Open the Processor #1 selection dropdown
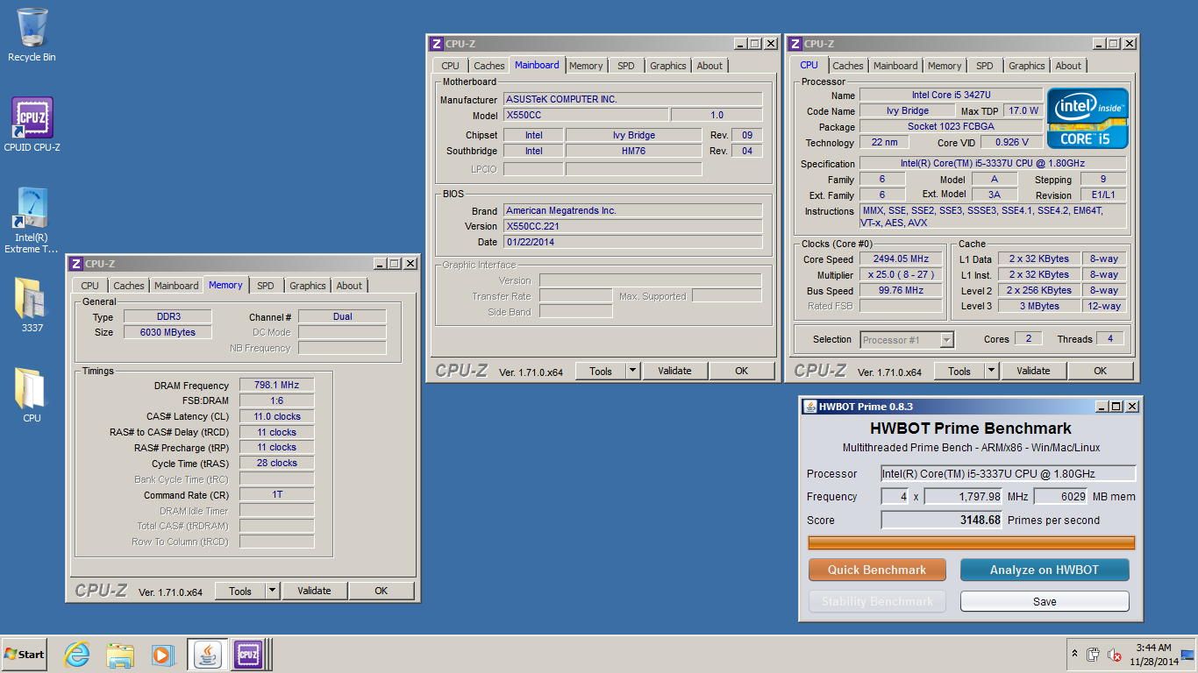Screen dimensions: 1198x673 907,340
